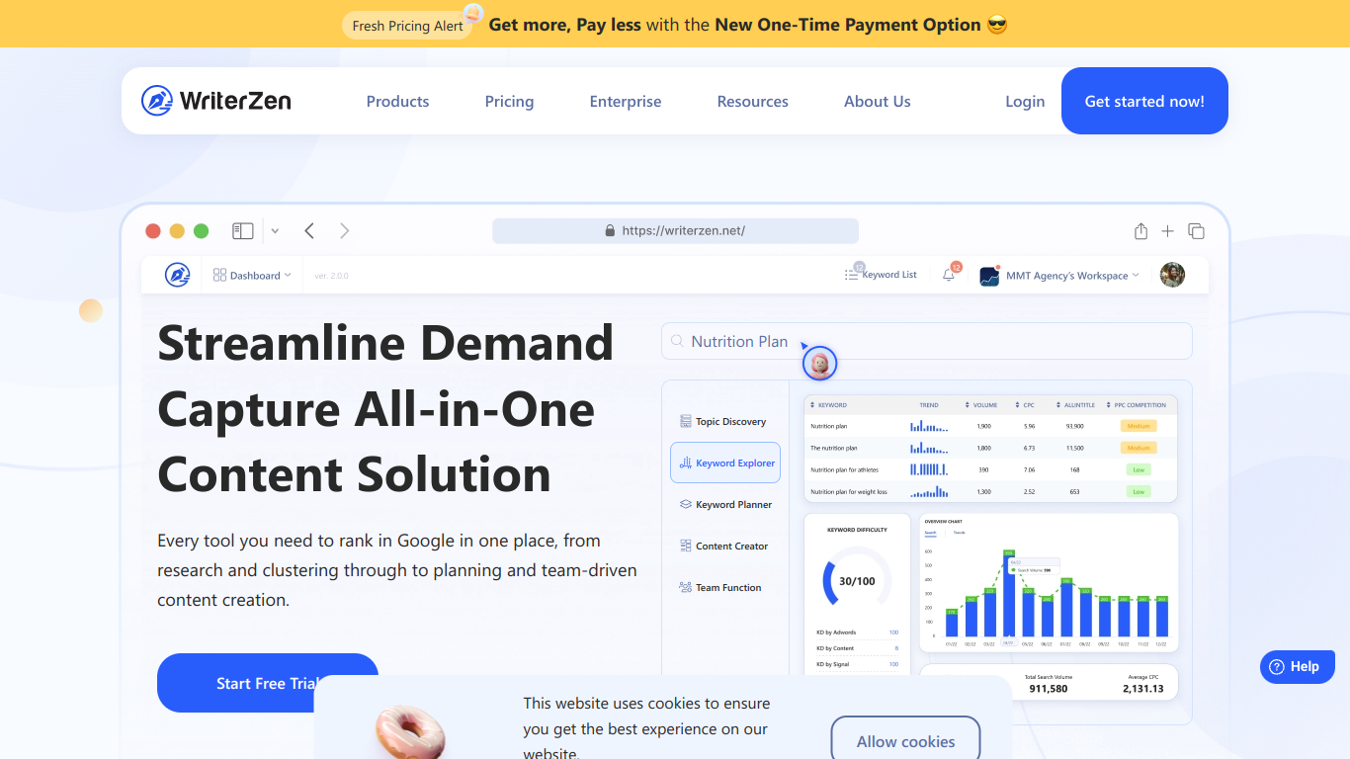The height and width of the screenshot is (759, 1350).
Task: Open the Products menu
Action: coord(397,101)
